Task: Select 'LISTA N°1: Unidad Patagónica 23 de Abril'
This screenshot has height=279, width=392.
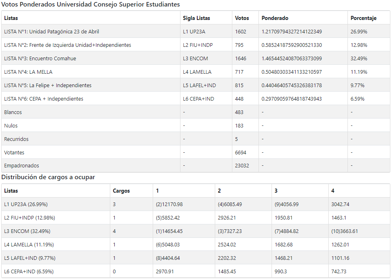Action: click(51, 32)
